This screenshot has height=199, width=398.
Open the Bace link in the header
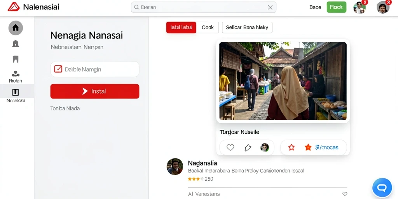tap(315, 7)
